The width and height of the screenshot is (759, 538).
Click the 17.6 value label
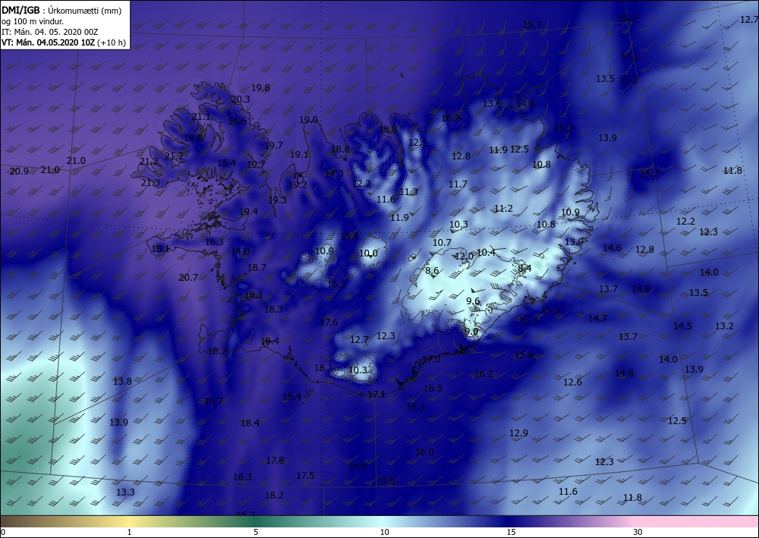(329, 322)
